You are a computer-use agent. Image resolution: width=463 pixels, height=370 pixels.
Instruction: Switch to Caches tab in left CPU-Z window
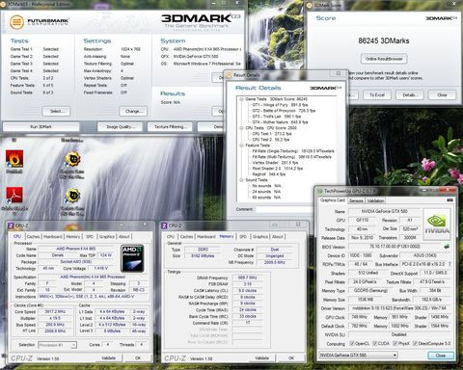pyautogui.click(x=33, y=236)
